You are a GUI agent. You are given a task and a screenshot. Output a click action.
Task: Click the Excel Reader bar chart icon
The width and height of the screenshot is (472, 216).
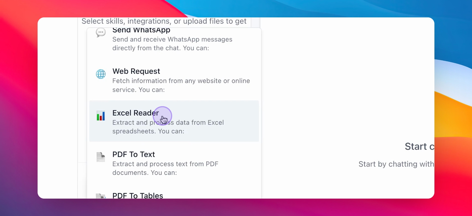[x=101, y=115]
